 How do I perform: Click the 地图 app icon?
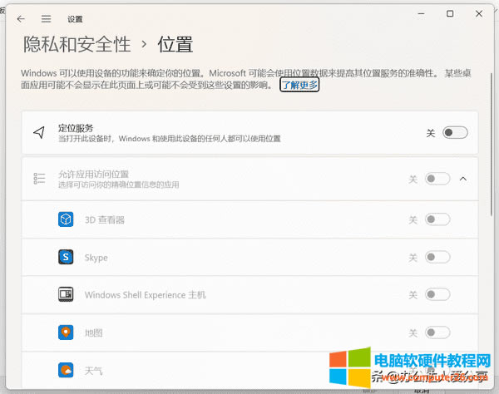[66, 332]
